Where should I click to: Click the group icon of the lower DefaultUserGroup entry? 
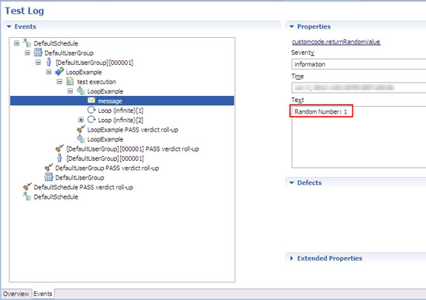(x=49, y=177)
